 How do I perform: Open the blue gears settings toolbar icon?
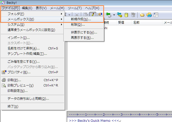(119, 15)
